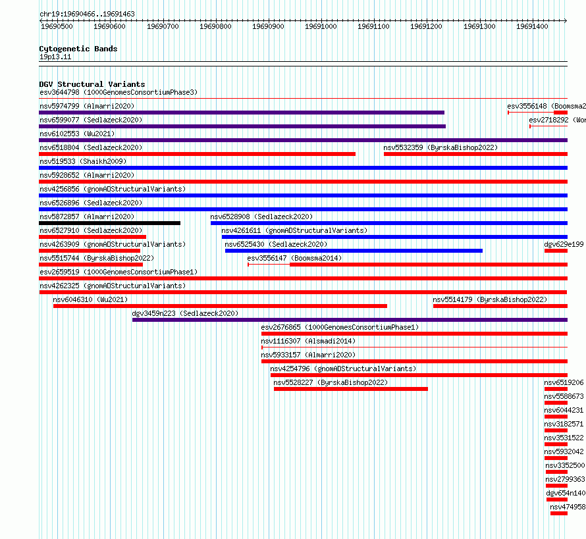Image resolution: width=586 pixels, height=539 pixels.
Task: Open the nsv6528908 Sedlazeck2020 label
Action: [x=261, y=217]
